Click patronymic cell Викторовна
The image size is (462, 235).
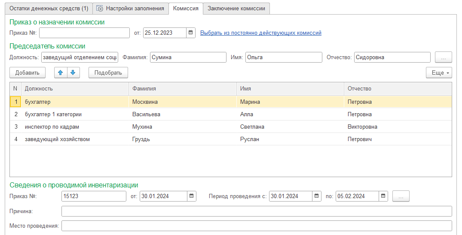pos(398,127)
